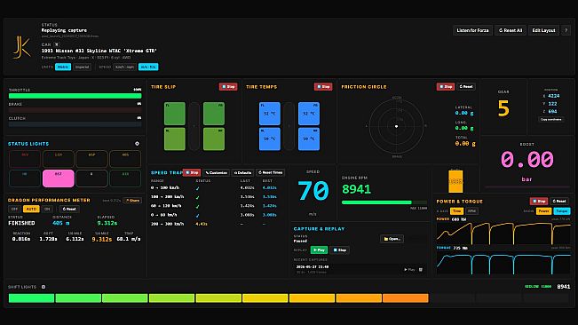Click Listen for Forza button
Viewport: 578px width, 325px height.
472,30
